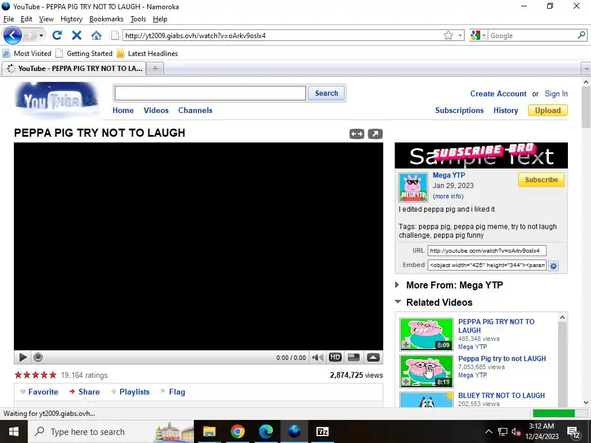Expand the (more info) description link
The image size is (591, 443).
pyautogui.click(x=448, y=196)
